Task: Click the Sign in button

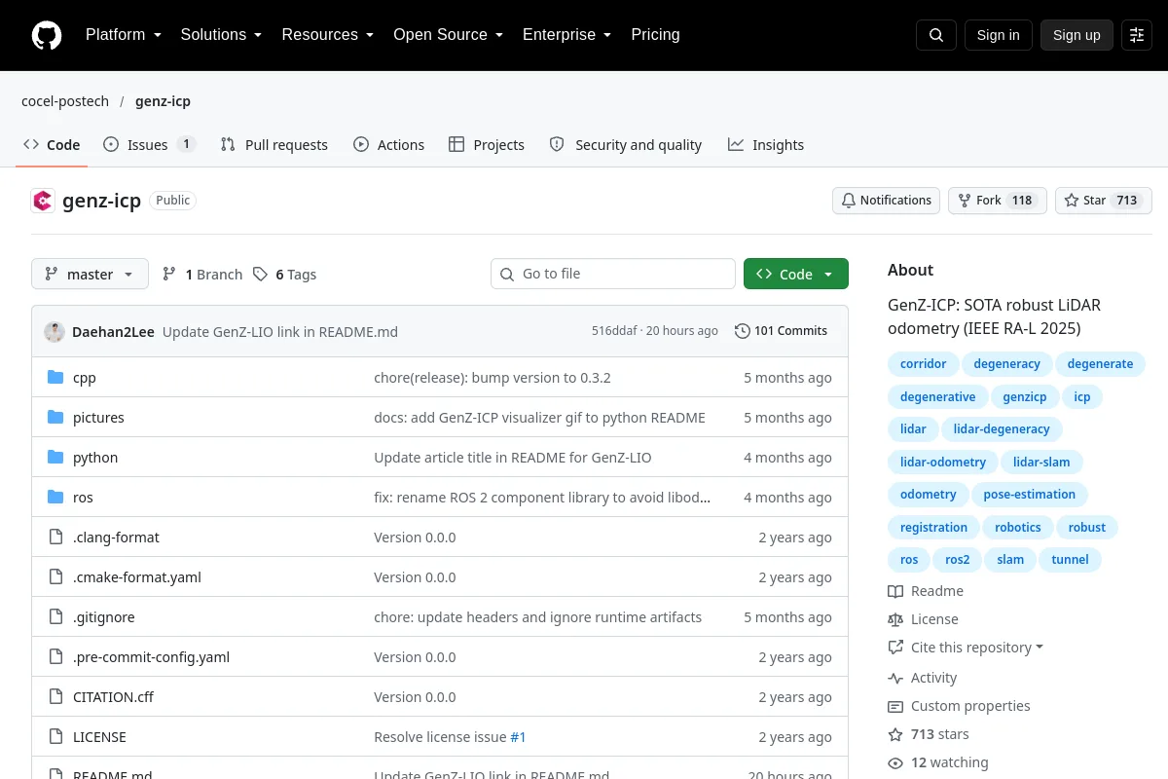Action: [x=998, y=35]
